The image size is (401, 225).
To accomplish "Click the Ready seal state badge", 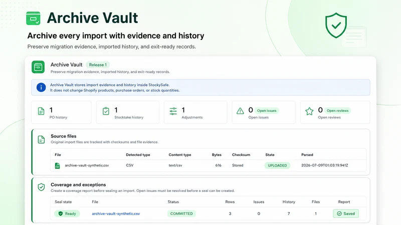I will 67,213.
